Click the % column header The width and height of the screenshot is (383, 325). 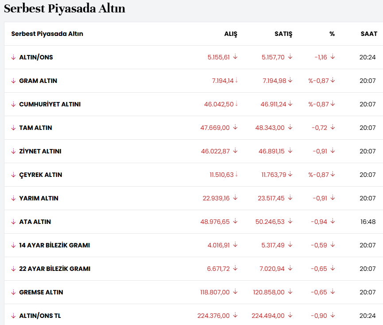coord(332,34)
